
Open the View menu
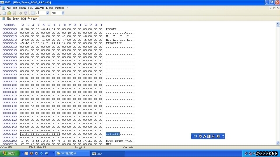click(x=30, y=8)
